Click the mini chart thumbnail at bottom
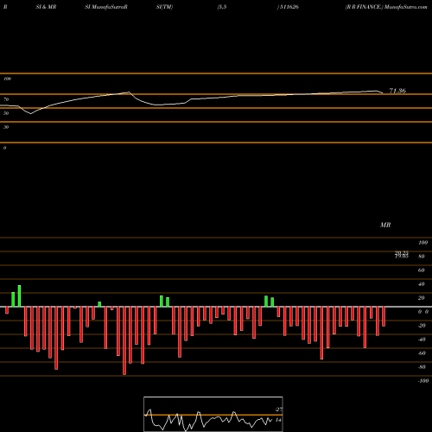The height and width of the screenshot is (432, 432). [213, 414]
